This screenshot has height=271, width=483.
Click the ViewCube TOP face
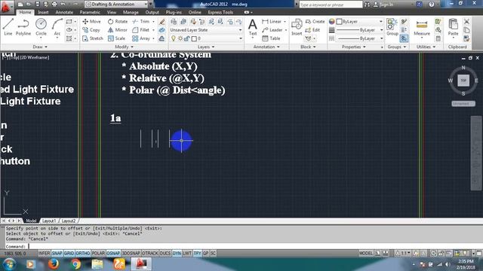(x=463, y=81)
